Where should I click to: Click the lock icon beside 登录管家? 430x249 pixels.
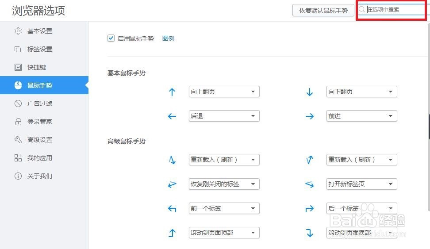[x=18, y=122]
